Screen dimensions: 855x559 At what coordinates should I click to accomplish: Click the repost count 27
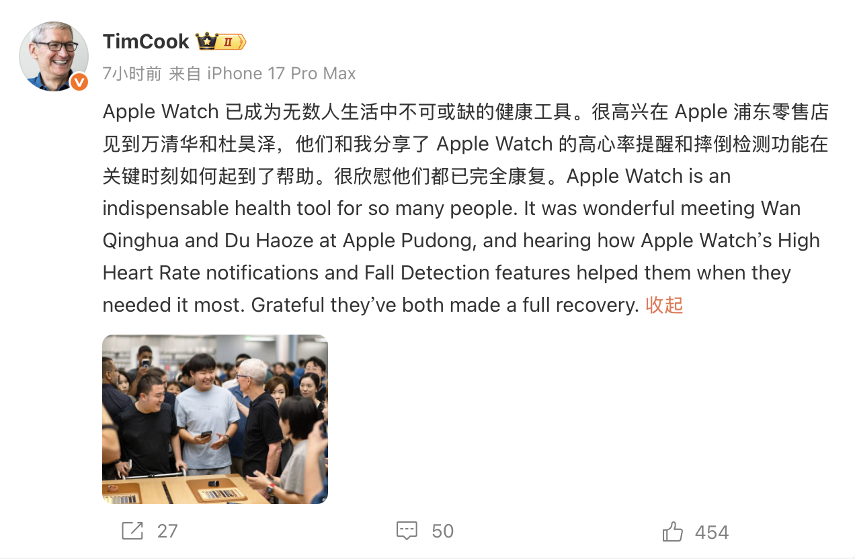[167, 531]
